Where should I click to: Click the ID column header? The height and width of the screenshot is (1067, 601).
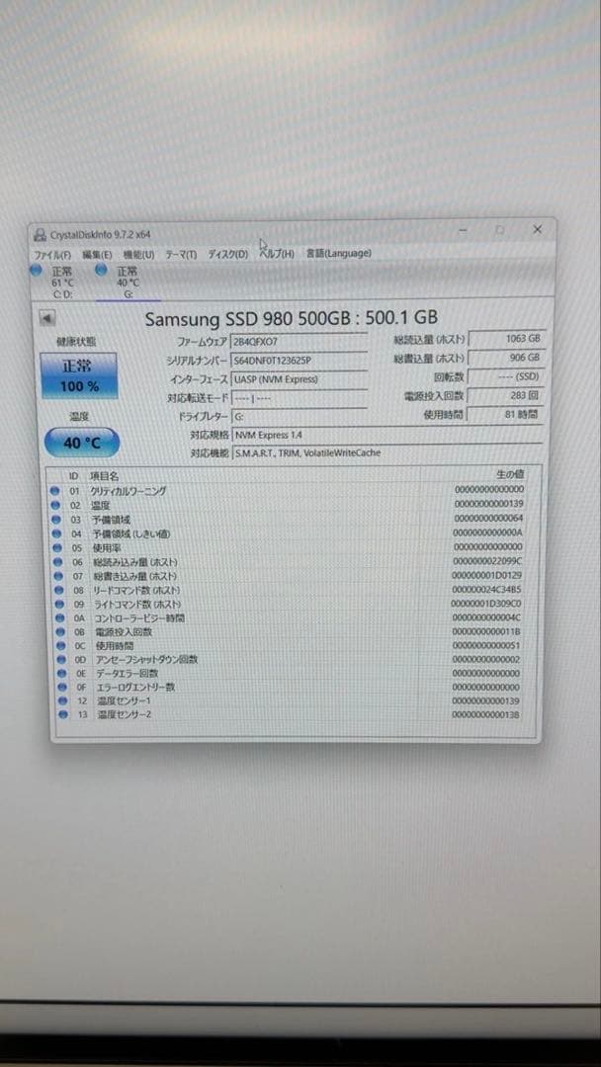(x=73, y=476)
